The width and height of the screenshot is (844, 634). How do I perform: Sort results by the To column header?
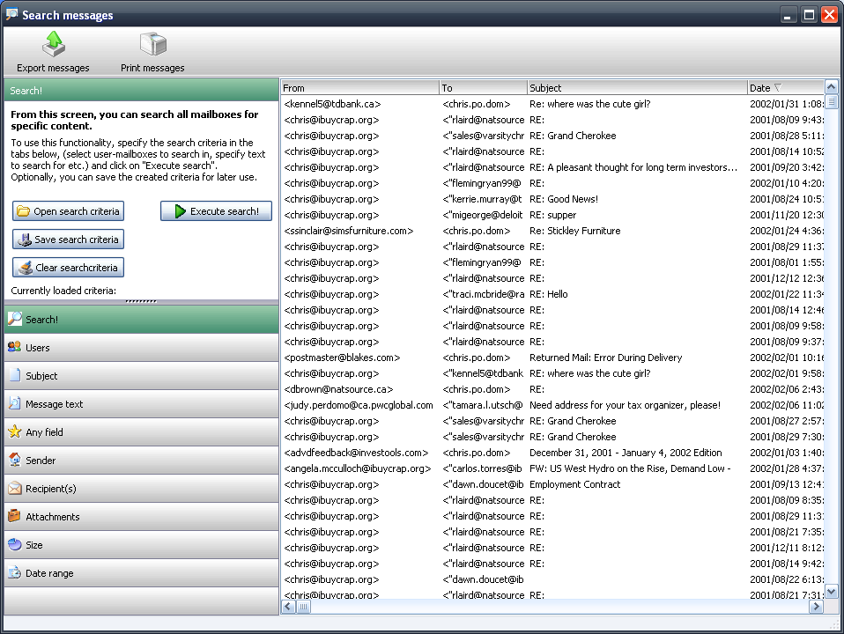point(483,88)
